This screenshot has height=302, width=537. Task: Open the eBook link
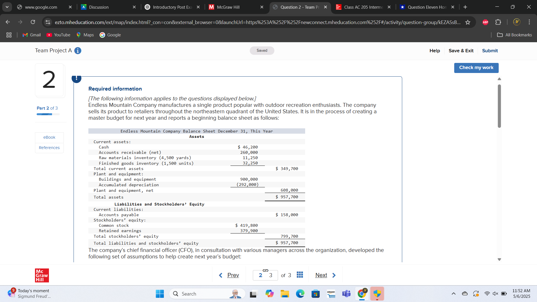point(49,137)
